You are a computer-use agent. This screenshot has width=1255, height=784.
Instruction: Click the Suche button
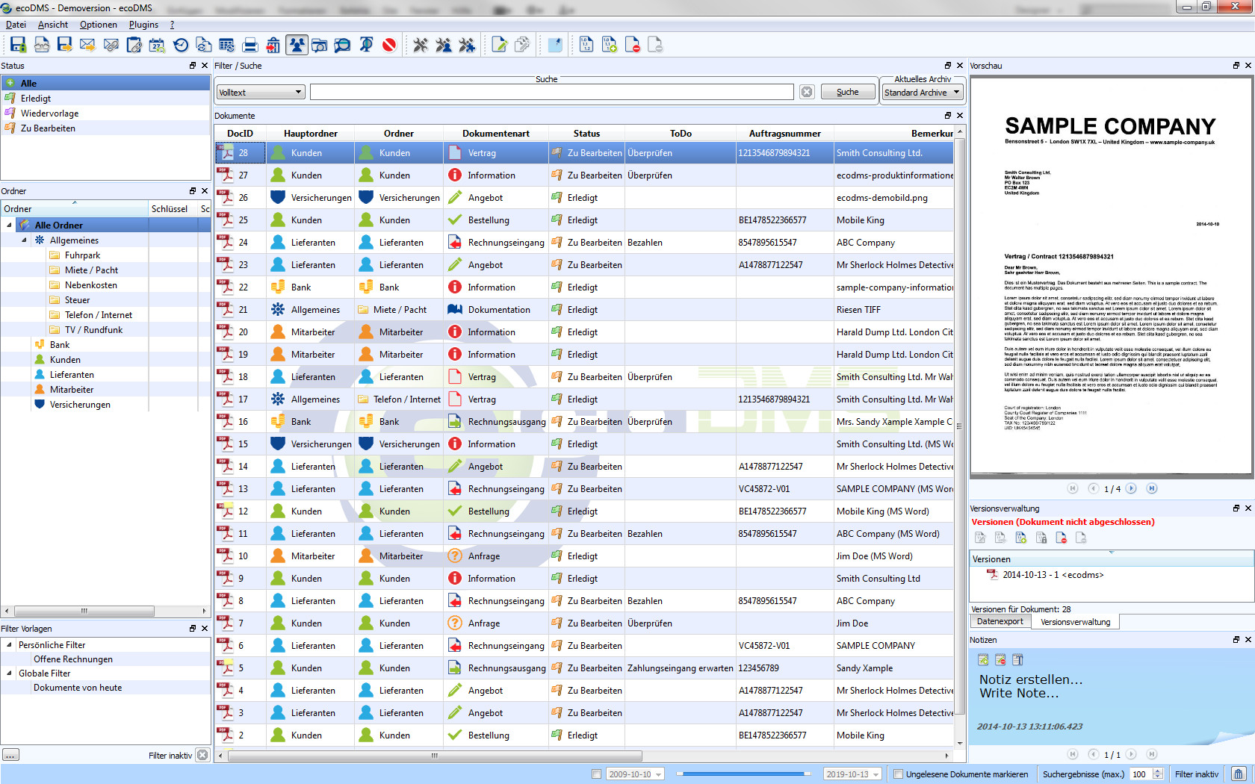847,92
